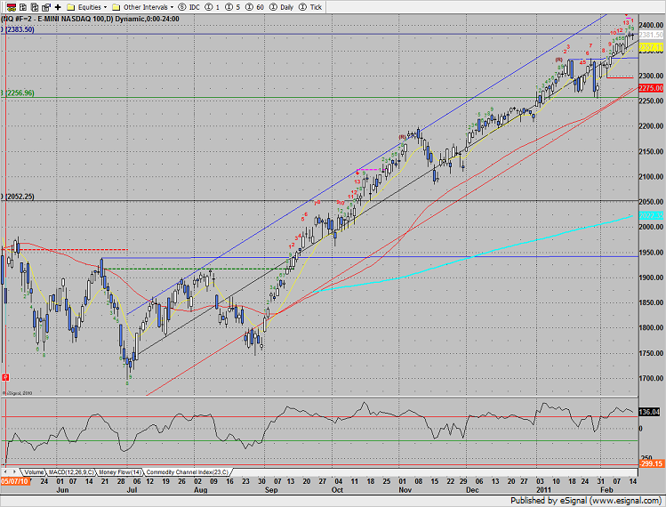The image size is (666, 507).
Task: Click the eSignal website link text
Action: 628,501
